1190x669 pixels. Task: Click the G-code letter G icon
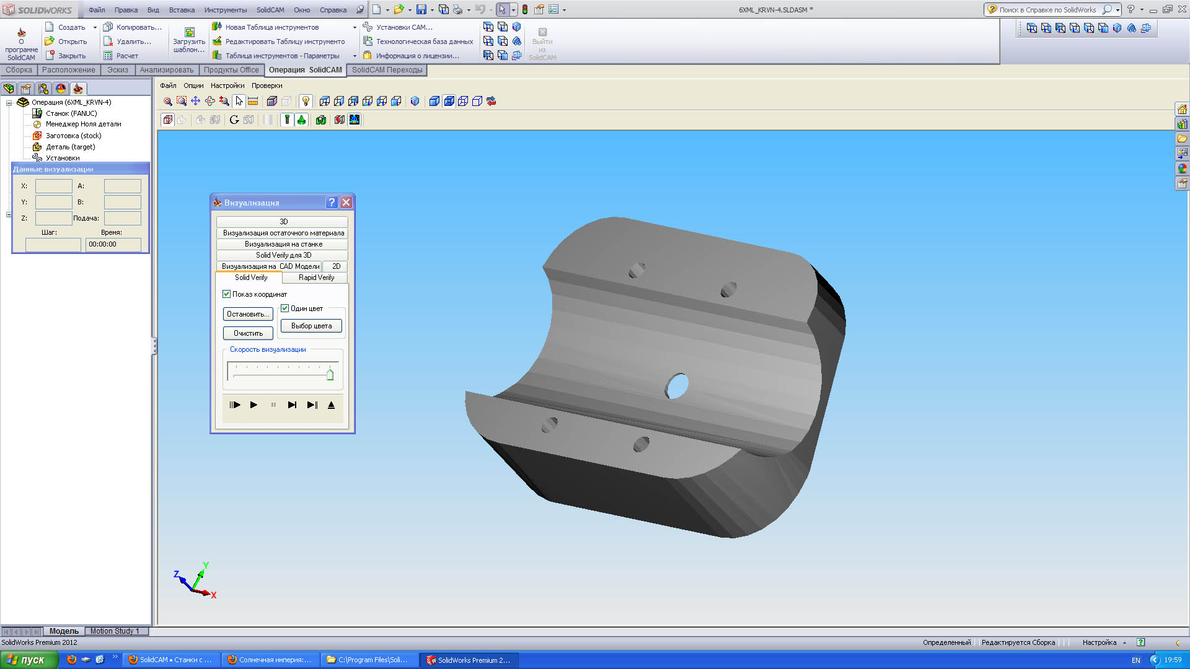click(x=234, y=120)
